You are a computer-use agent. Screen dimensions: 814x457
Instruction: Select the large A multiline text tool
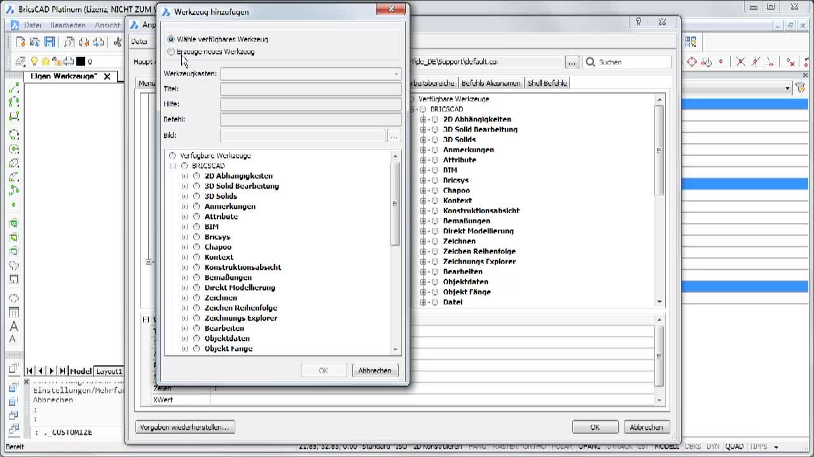tap(14, 326)
